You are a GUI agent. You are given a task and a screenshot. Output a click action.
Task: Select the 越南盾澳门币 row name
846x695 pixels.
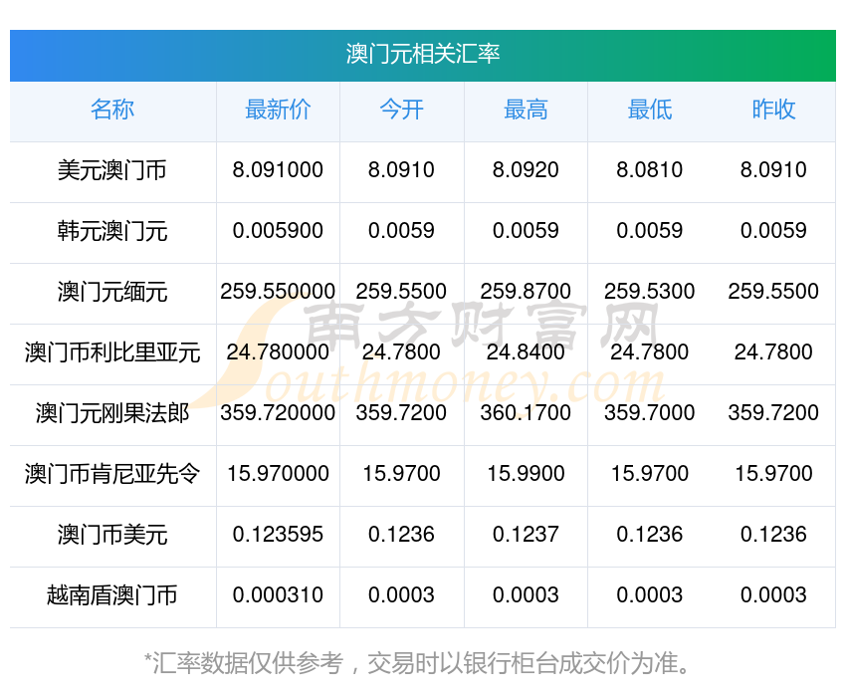coord(112,596)
